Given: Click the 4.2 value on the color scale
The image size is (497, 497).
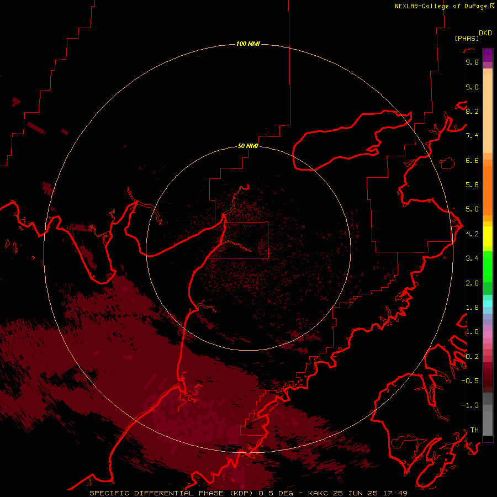Looking at the screenshot, I should coord(472,234).
